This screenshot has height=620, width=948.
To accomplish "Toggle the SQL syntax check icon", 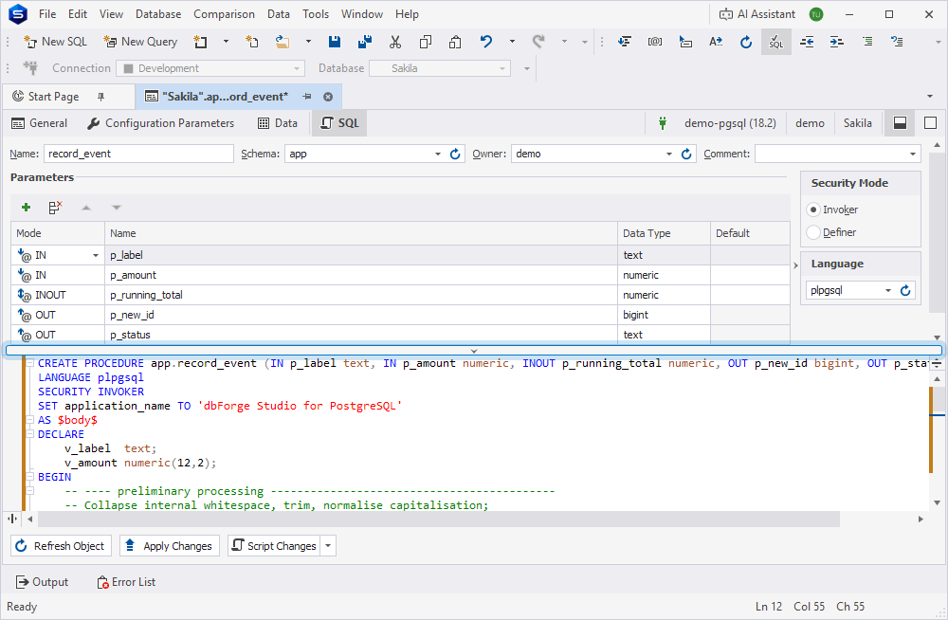I will click(x=776, y=41).
